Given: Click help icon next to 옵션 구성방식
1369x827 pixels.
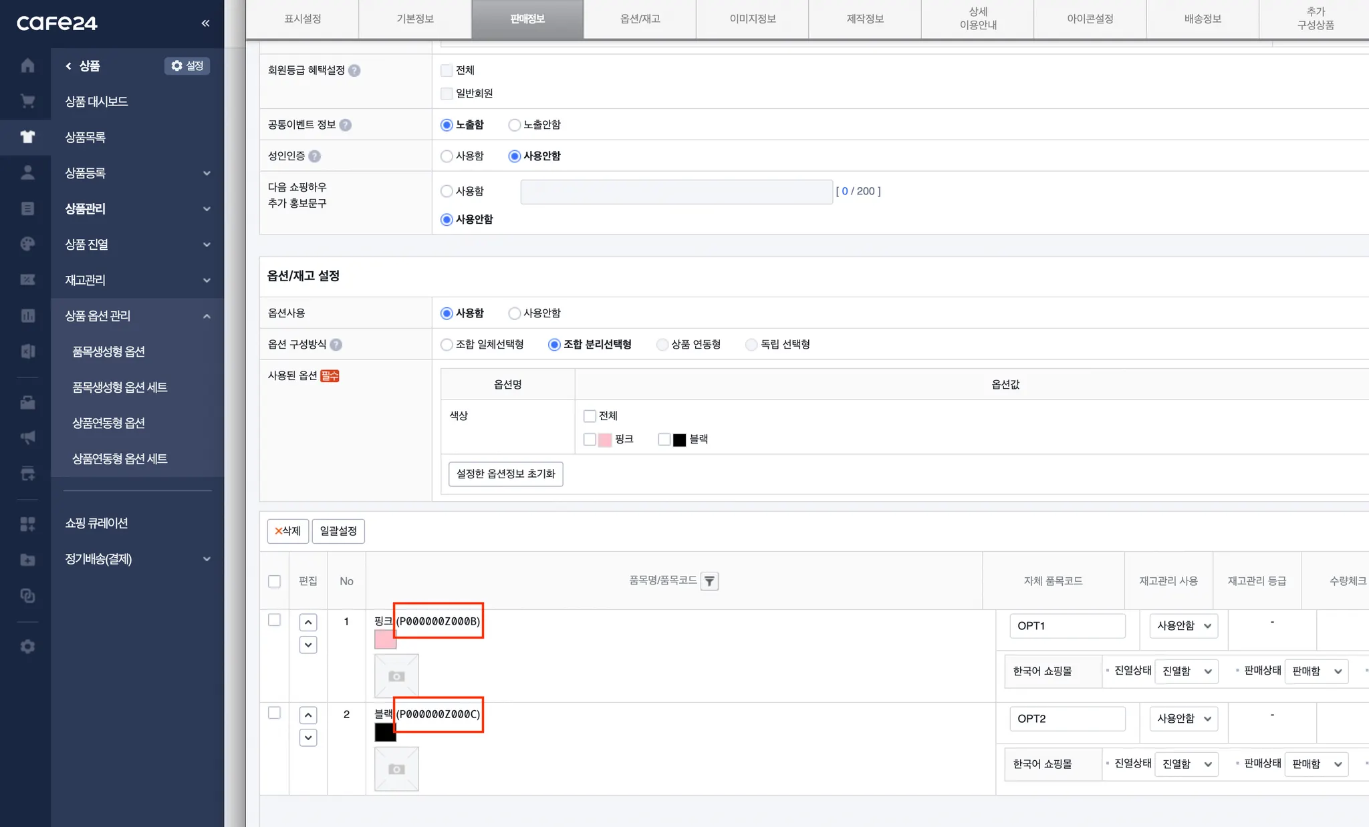Looking at the screenshot, I should [336, 345].
